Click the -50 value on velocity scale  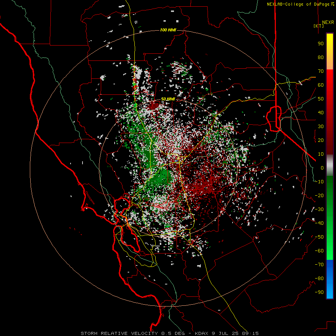pos(319,237)
